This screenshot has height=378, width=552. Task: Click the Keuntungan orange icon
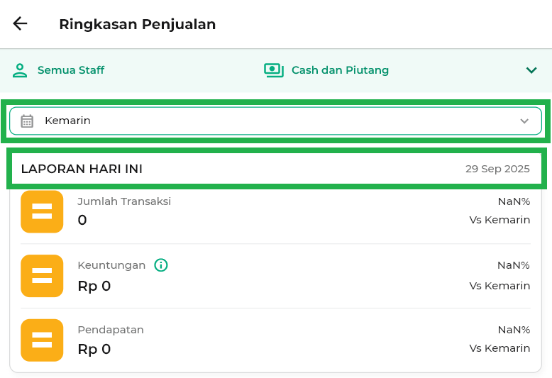click(x=42, y=276)
